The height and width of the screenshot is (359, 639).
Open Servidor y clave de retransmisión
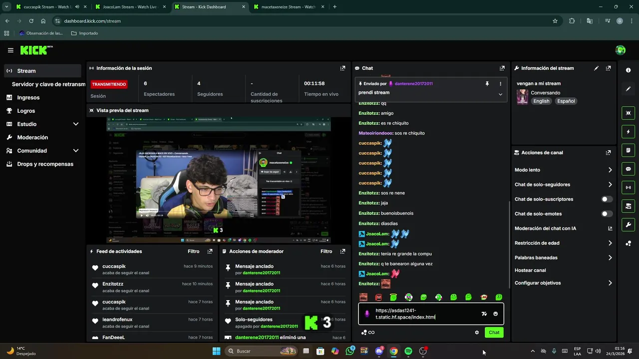pyautogui.click(x=48, y=84)
